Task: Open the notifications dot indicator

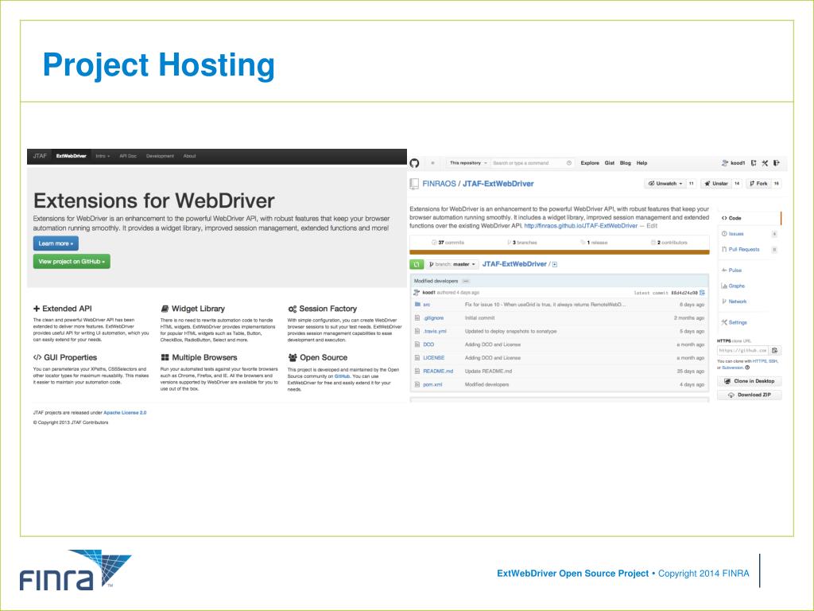Action: (x=432, y=163)
